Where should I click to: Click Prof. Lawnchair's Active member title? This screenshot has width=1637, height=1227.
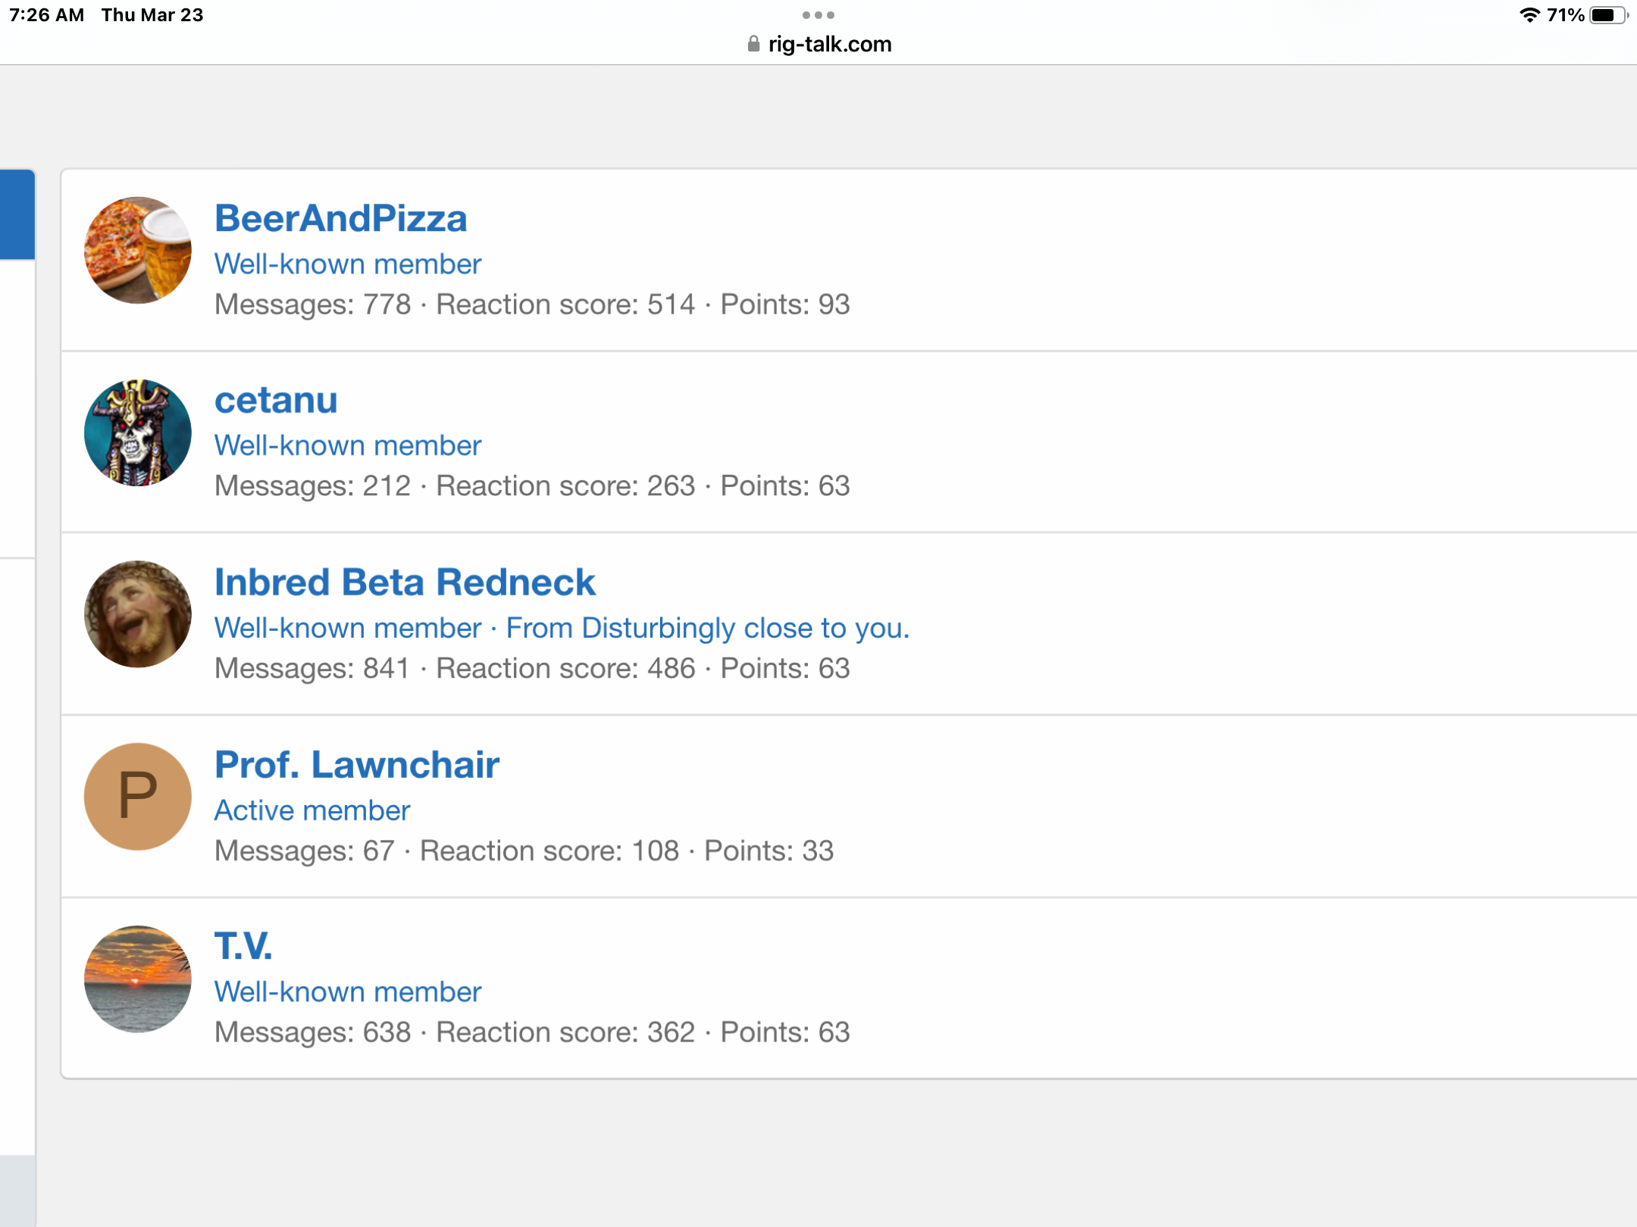tap(312, 810)
